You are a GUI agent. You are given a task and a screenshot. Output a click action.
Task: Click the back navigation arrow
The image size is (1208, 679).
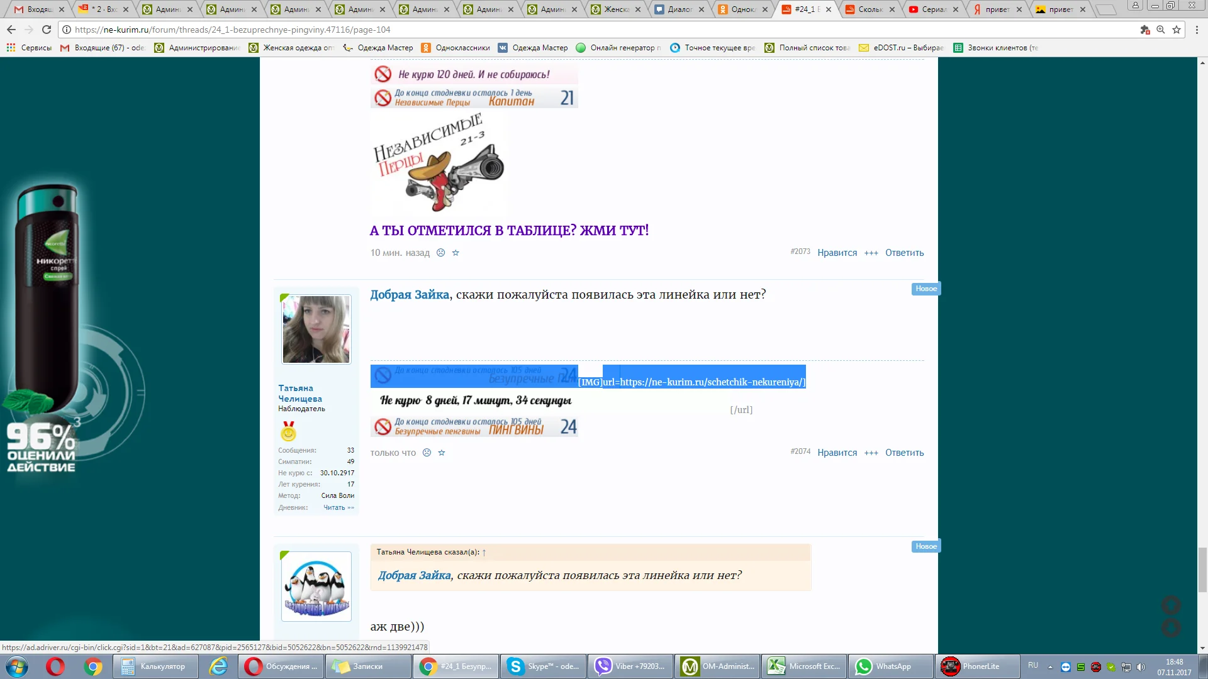pyautogui.click(x=11, y=30)
